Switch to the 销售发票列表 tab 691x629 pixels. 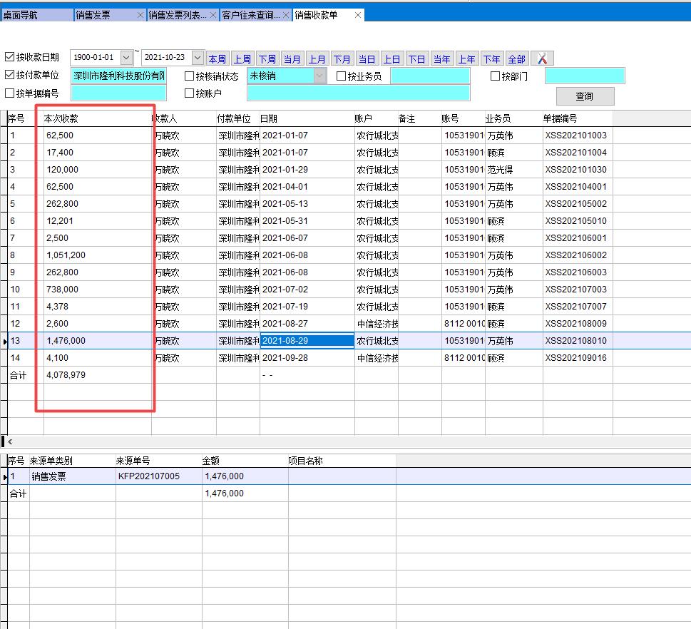(178, 15)
